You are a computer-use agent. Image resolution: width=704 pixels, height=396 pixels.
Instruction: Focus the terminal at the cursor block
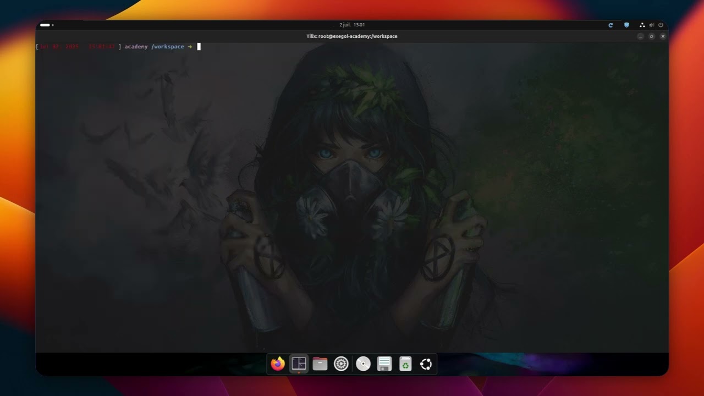click(x=199, y=47)
